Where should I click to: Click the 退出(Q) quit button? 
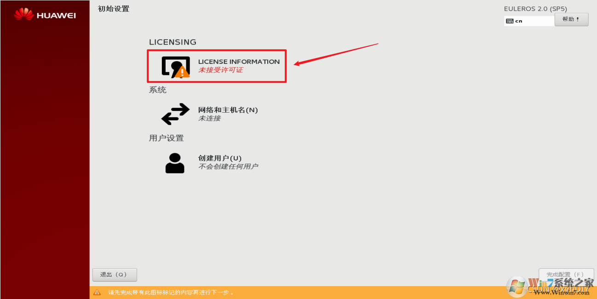(x=115, y=275)
